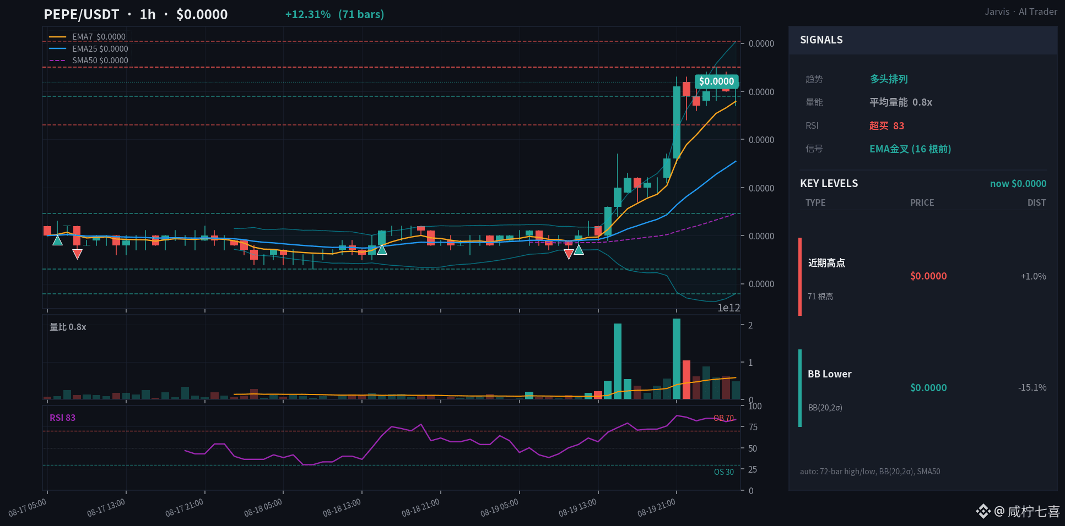Click the first green up-triangle signal near 08-17 05:00
1065x526 pixels.
tap(57, 240)
